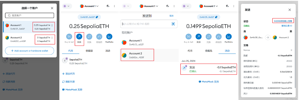300x100 pixels.
Task: Click 添加代币 in 0.25 SepoliaETH view
Action: (69, 73)
